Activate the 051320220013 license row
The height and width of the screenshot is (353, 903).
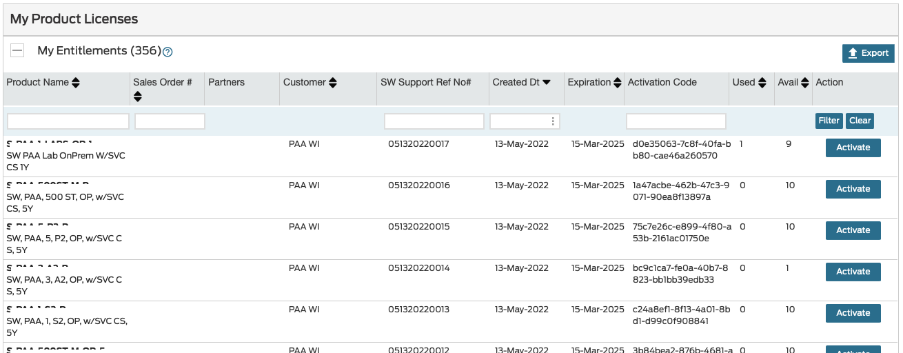(853, 313)
